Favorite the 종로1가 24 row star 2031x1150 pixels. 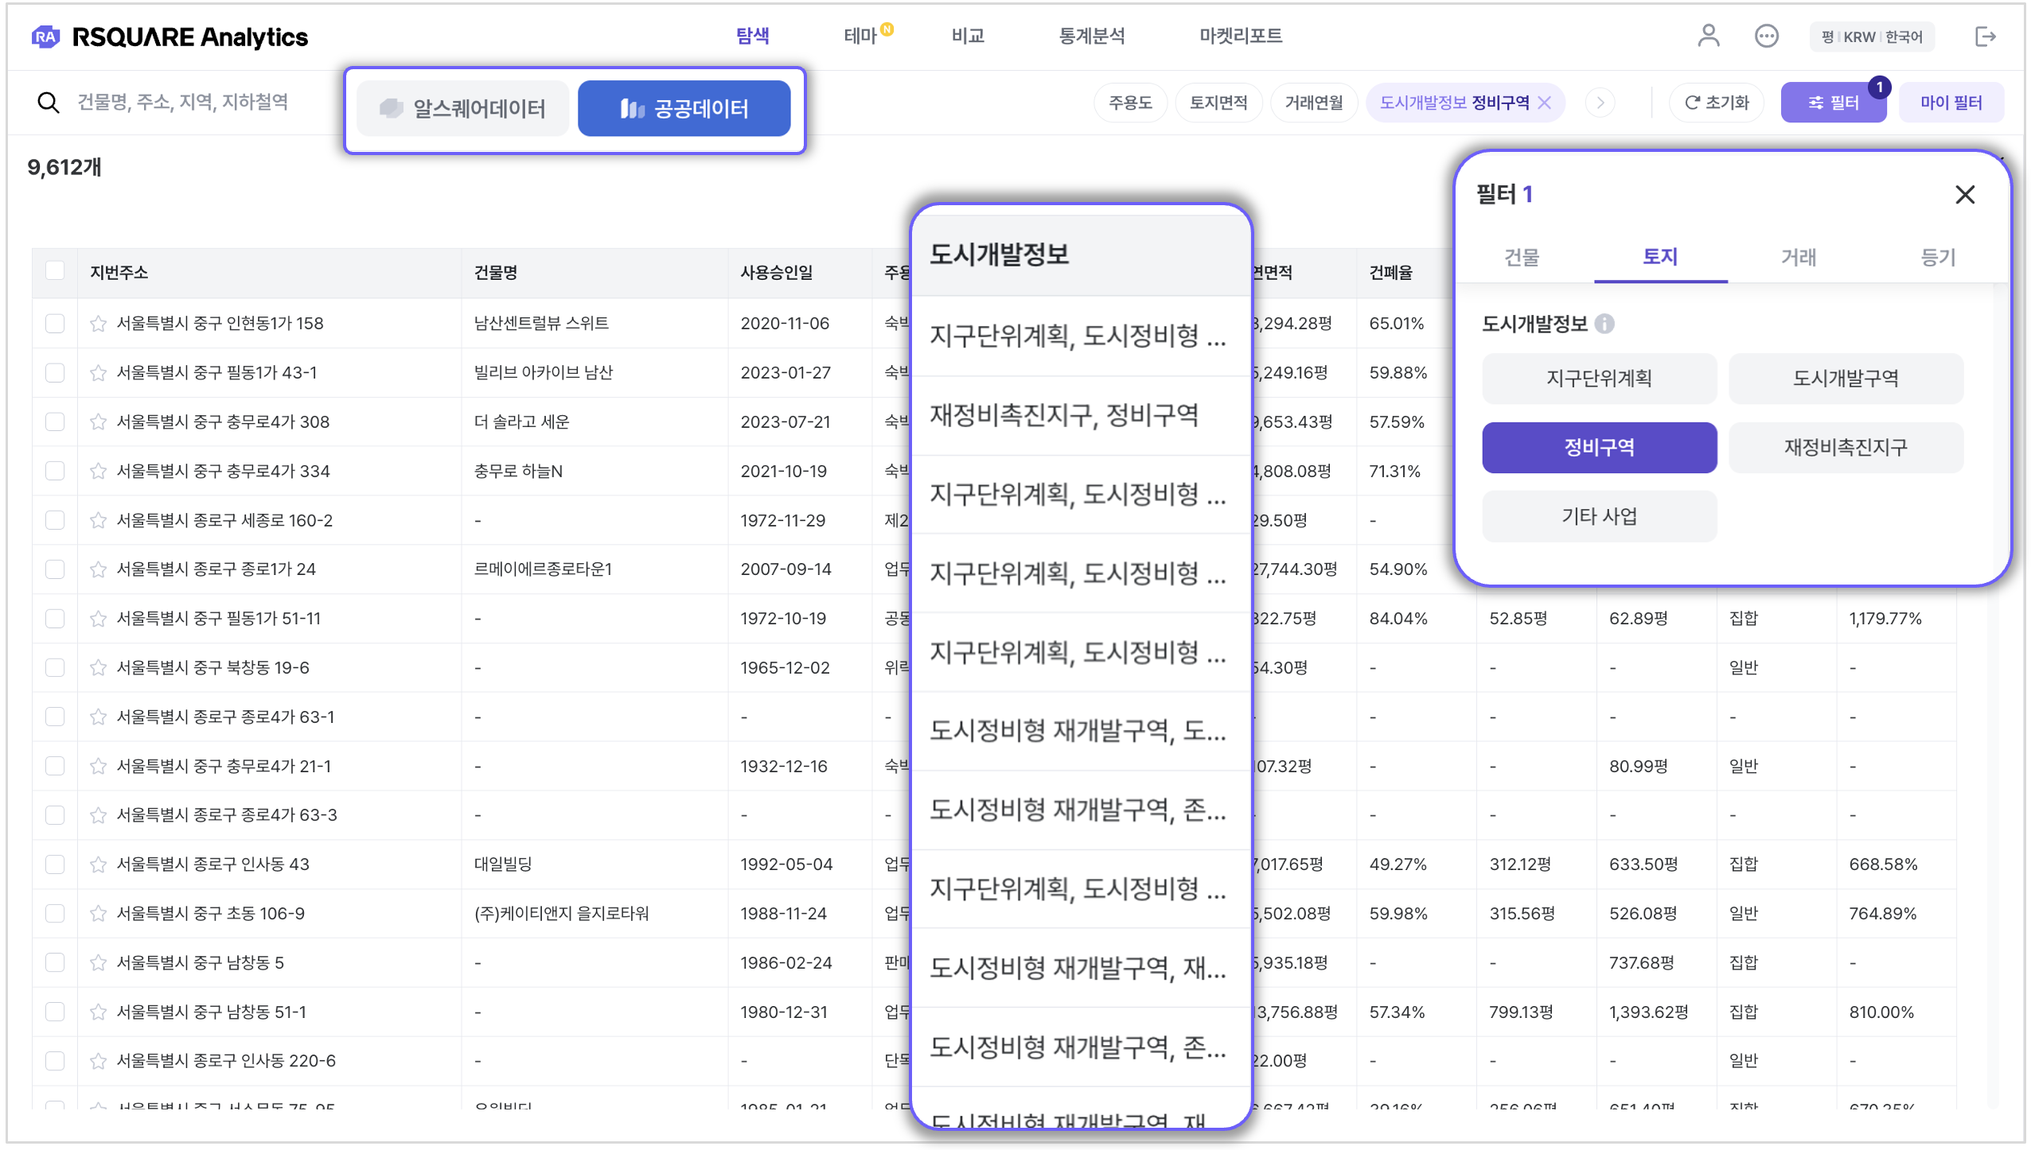99,569
